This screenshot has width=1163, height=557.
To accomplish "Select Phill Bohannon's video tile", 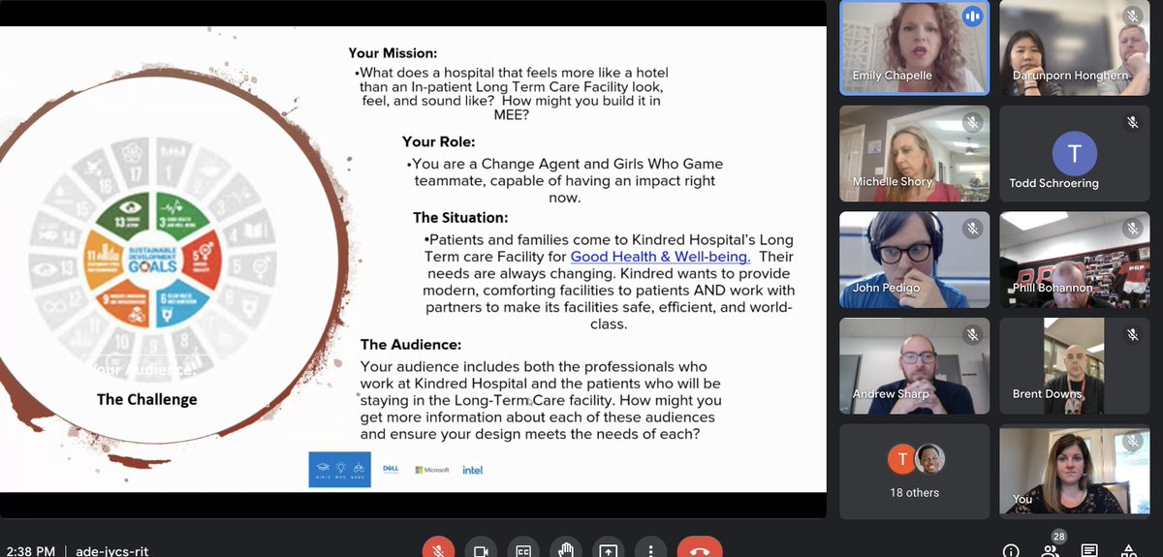I will (x=1074, y=259).
